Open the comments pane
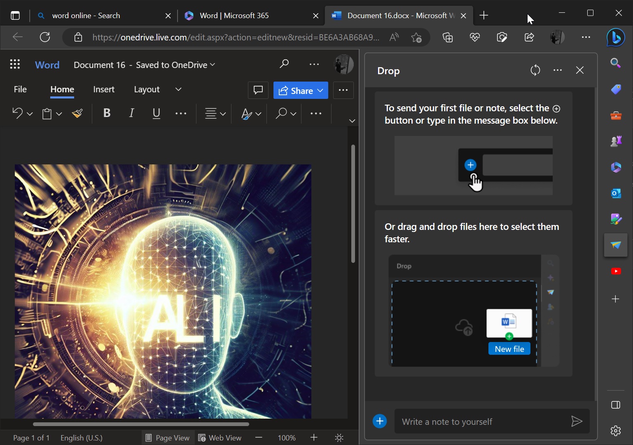 [258, 90]
